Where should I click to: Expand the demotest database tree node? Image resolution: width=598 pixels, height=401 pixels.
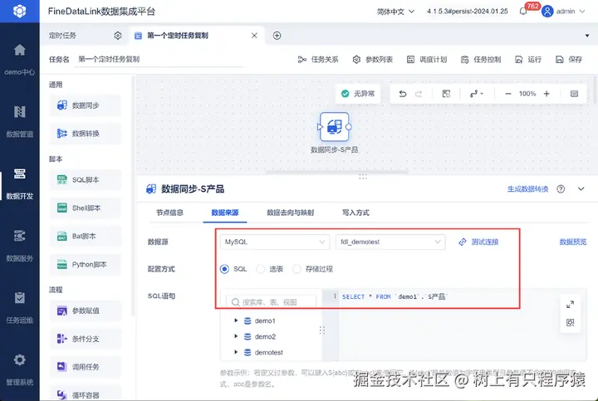click(236, 352)
